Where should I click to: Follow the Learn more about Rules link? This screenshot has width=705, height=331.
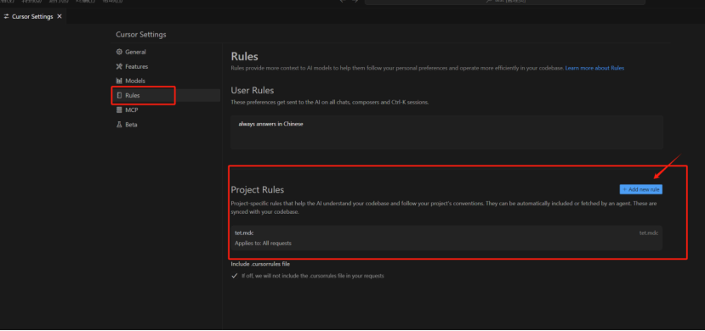594,68
